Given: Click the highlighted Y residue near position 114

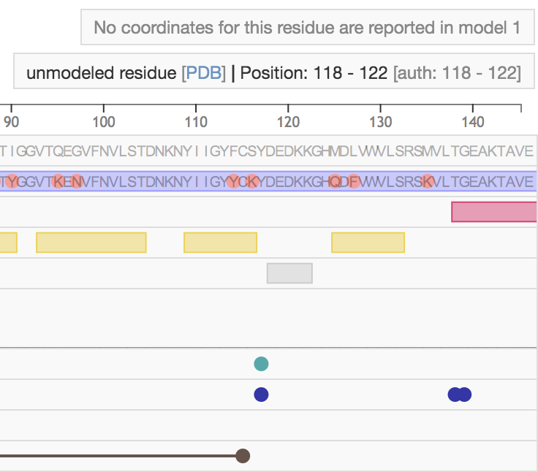Looking at the screenshot, I should coord(234,181).
